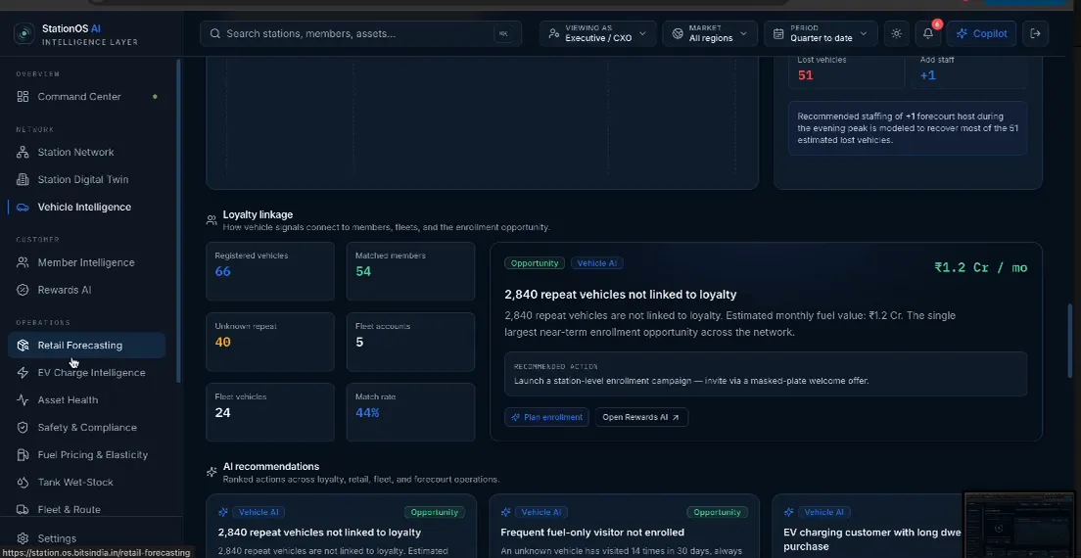Click the Rewards AI badge icon
This screenshot has height=558, width=1081.
tap(23, 290)
